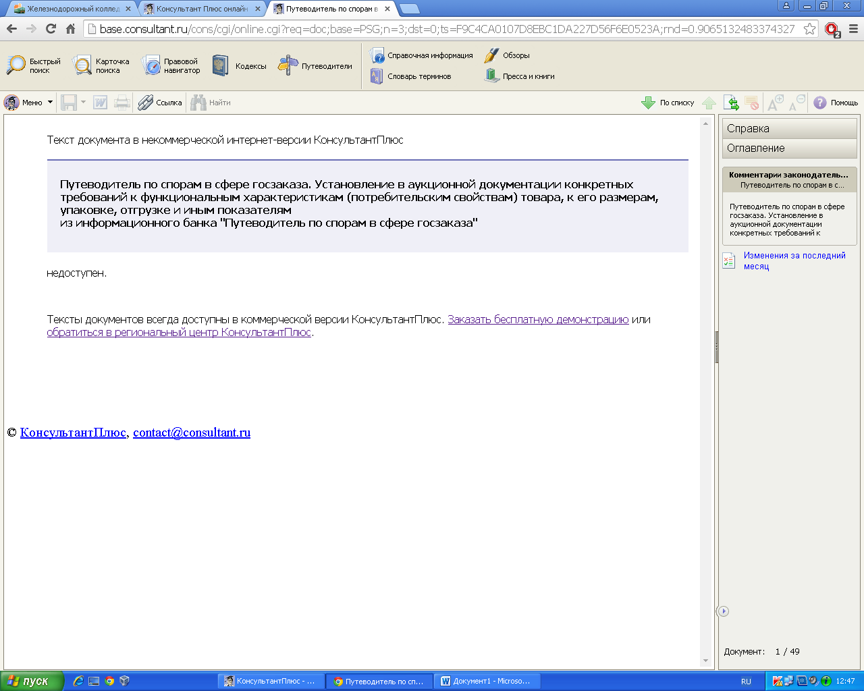The height and width of the screenshot is (691, 864).
Task: Open Изменения за последний месяц link
Action: (794, 260)
